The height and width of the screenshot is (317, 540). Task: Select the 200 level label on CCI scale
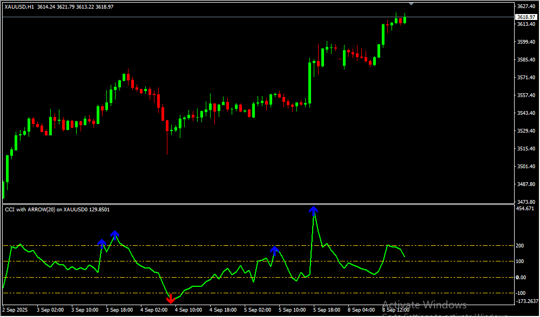pos(520,246)
